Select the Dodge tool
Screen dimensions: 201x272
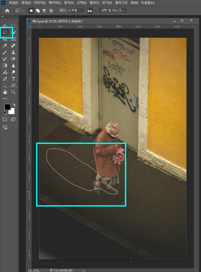tap(13, 72)
